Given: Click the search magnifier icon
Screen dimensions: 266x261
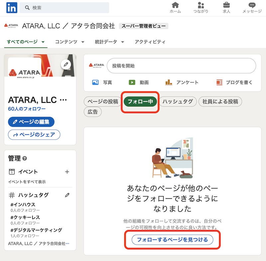Looking at the screenshot, I should coord(27,8).
